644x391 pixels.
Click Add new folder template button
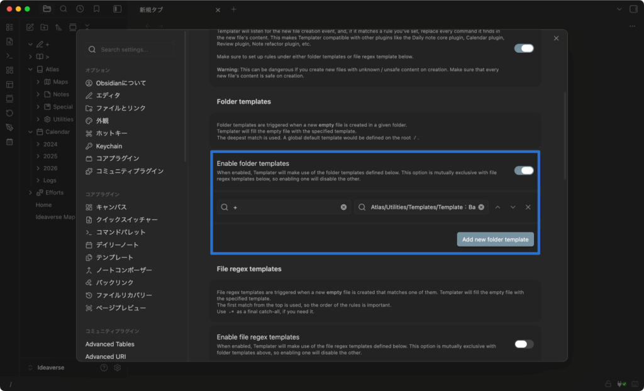[x=495, y=240]
